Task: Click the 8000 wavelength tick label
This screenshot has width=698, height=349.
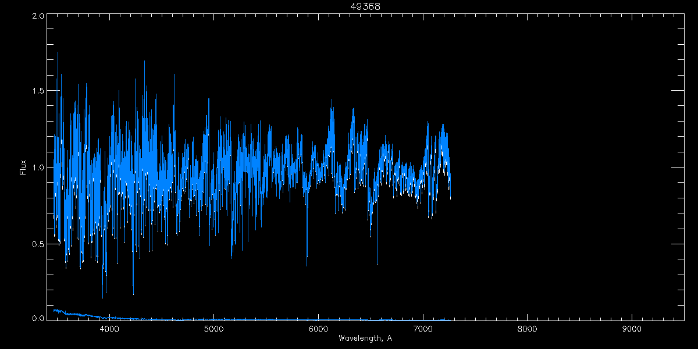Action: [x=527, y=327]
